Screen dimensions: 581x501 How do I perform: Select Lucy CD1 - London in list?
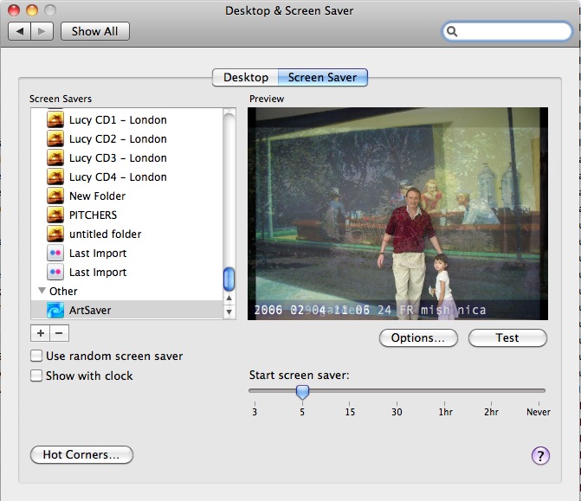(x=127, y=120)
